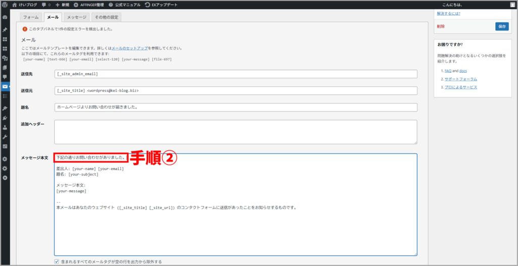Click the 送信先 recipient input field
Screen dimensions: 518x266
[x=235, y=74]
